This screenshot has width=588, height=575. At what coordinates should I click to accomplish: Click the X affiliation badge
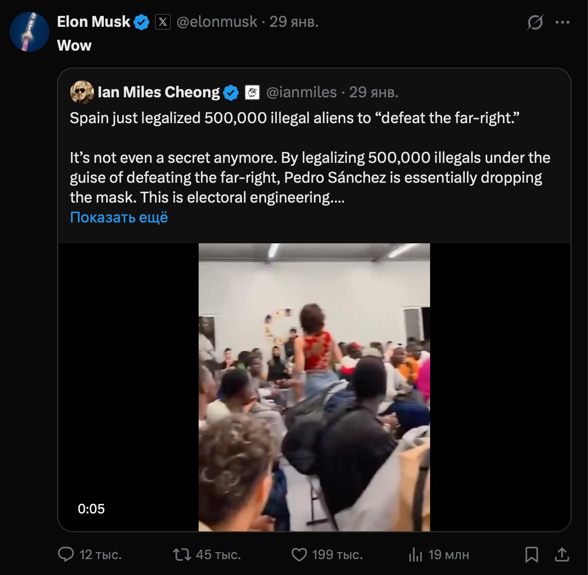click(163, 22)
